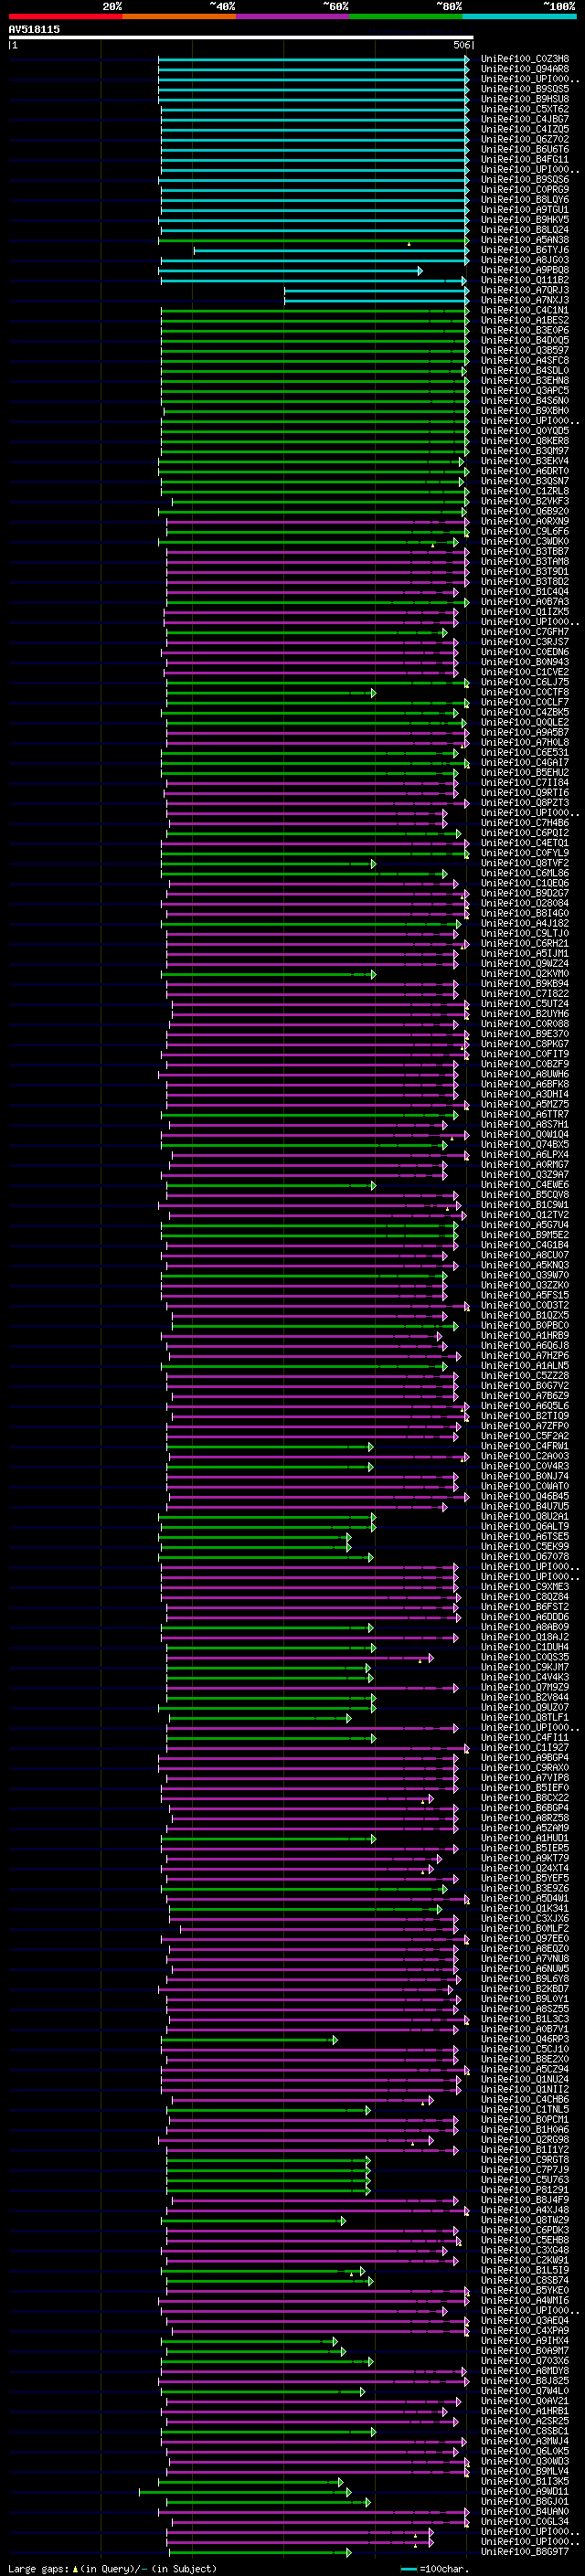Open UniRef100_C1ZRL8 hit
The width and height of the screenshot is (585, 2576).
525,491
